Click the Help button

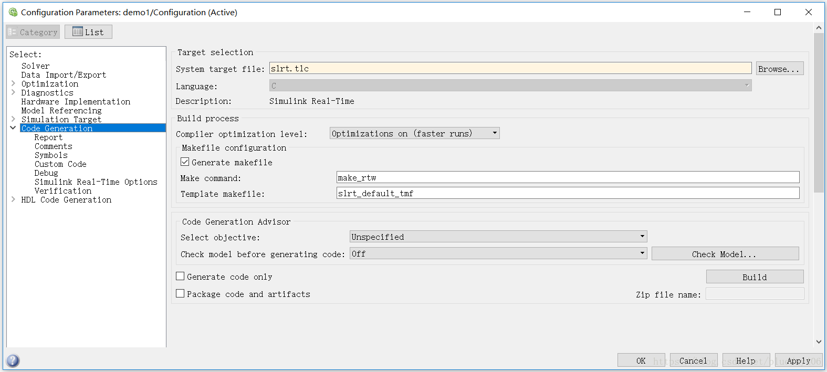[746, 360]
